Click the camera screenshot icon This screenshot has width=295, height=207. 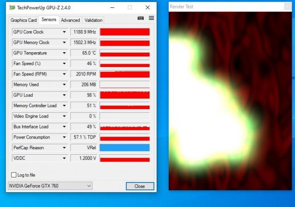pos(141,18)
